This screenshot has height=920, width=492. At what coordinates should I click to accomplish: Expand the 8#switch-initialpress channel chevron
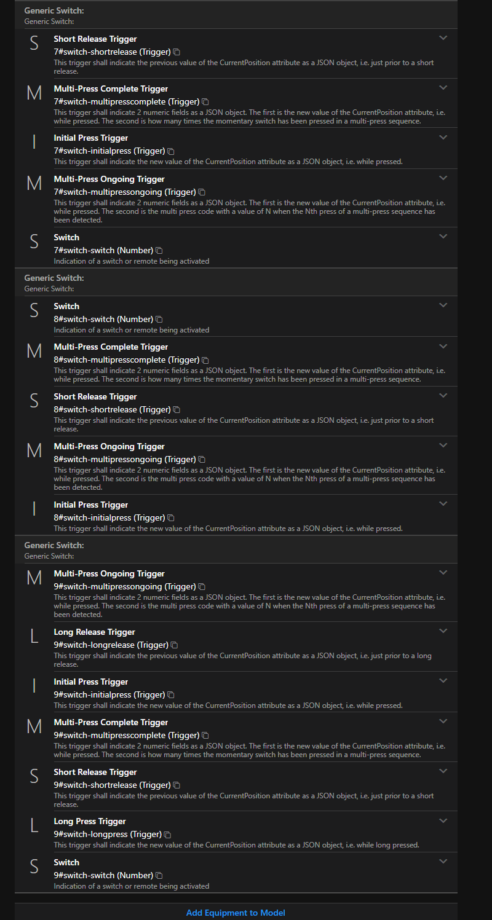tap(443, 504)
